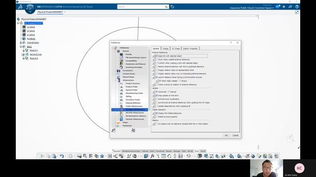Image resolution: width=316 pixels, height=177 pixels.
Task: Click the Share arrow icon in top bar
Action: pyautogui.click(x=290, y=6)
